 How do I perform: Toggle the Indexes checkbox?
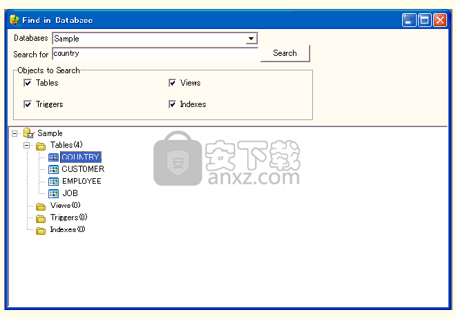(172, 104)
